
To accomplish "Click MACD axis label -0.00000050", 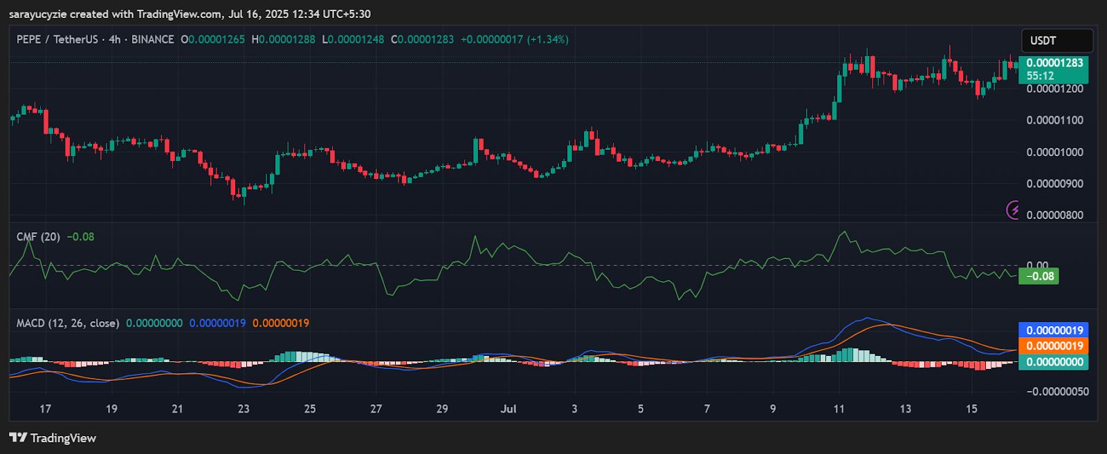I will (x=1056, y=392).
